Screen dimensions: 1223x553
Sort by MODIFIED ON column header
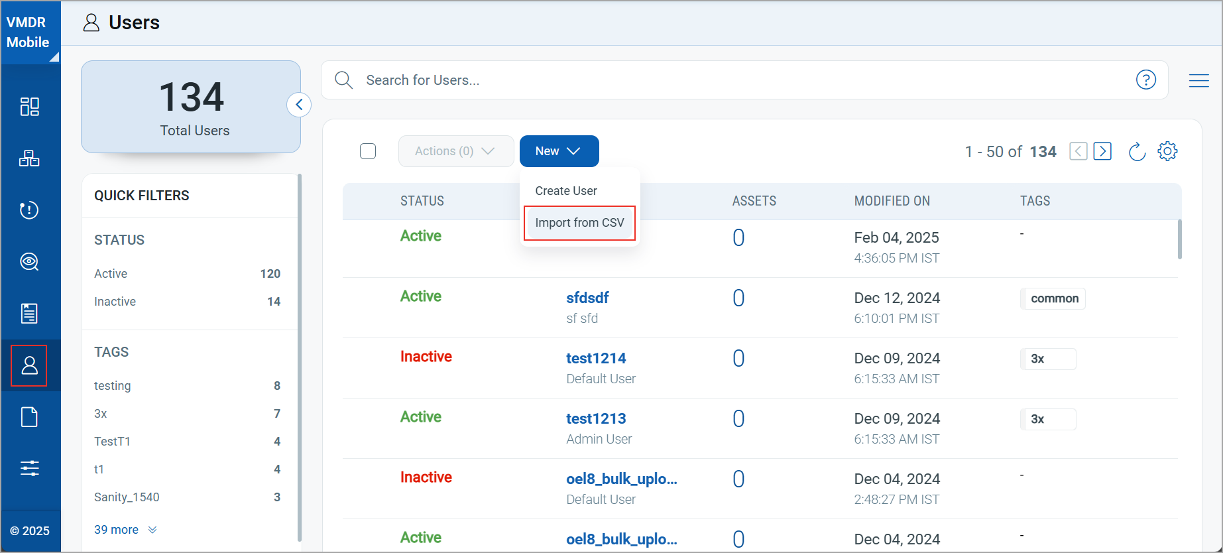[892, 201]
